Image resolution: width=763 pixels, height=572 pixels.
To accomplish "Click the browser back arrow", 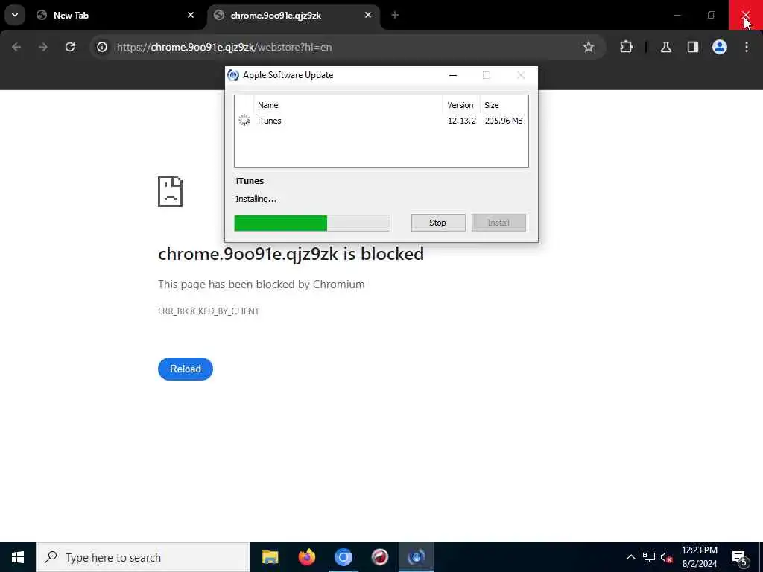I will pos(16,47).
